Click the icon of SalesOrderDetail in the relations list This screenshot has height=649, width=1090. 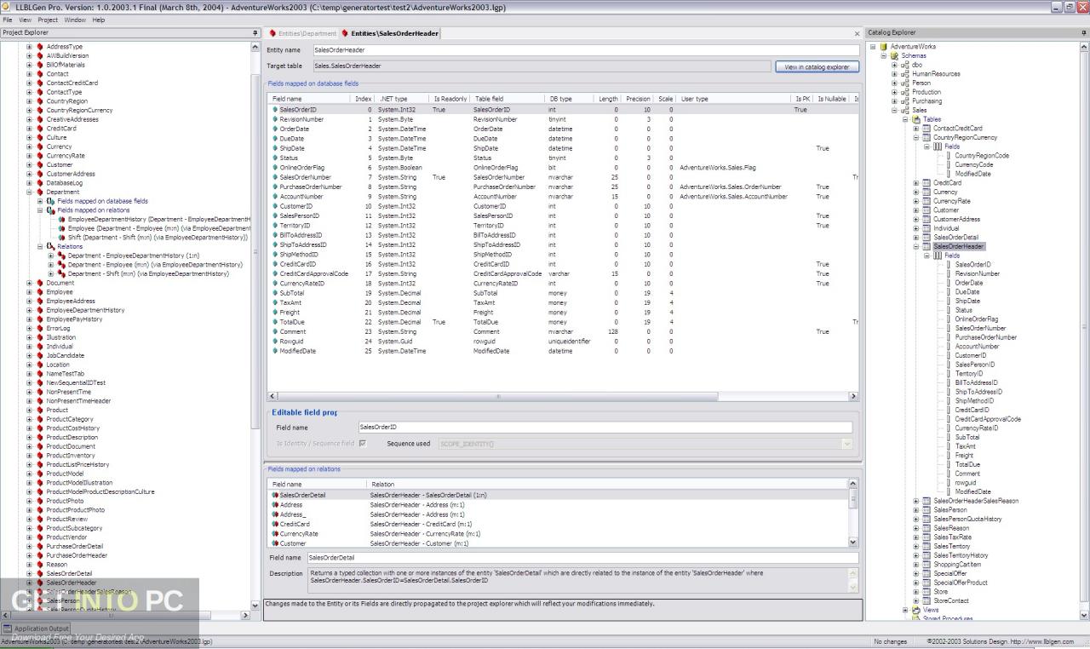point(275,495)
